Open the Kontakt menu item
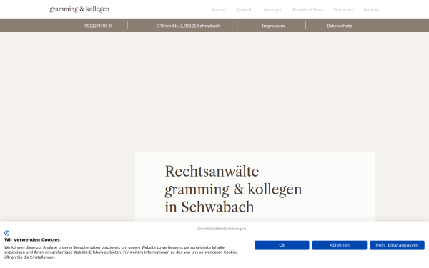Screen dimensions: 429x268 coord(371,9)
